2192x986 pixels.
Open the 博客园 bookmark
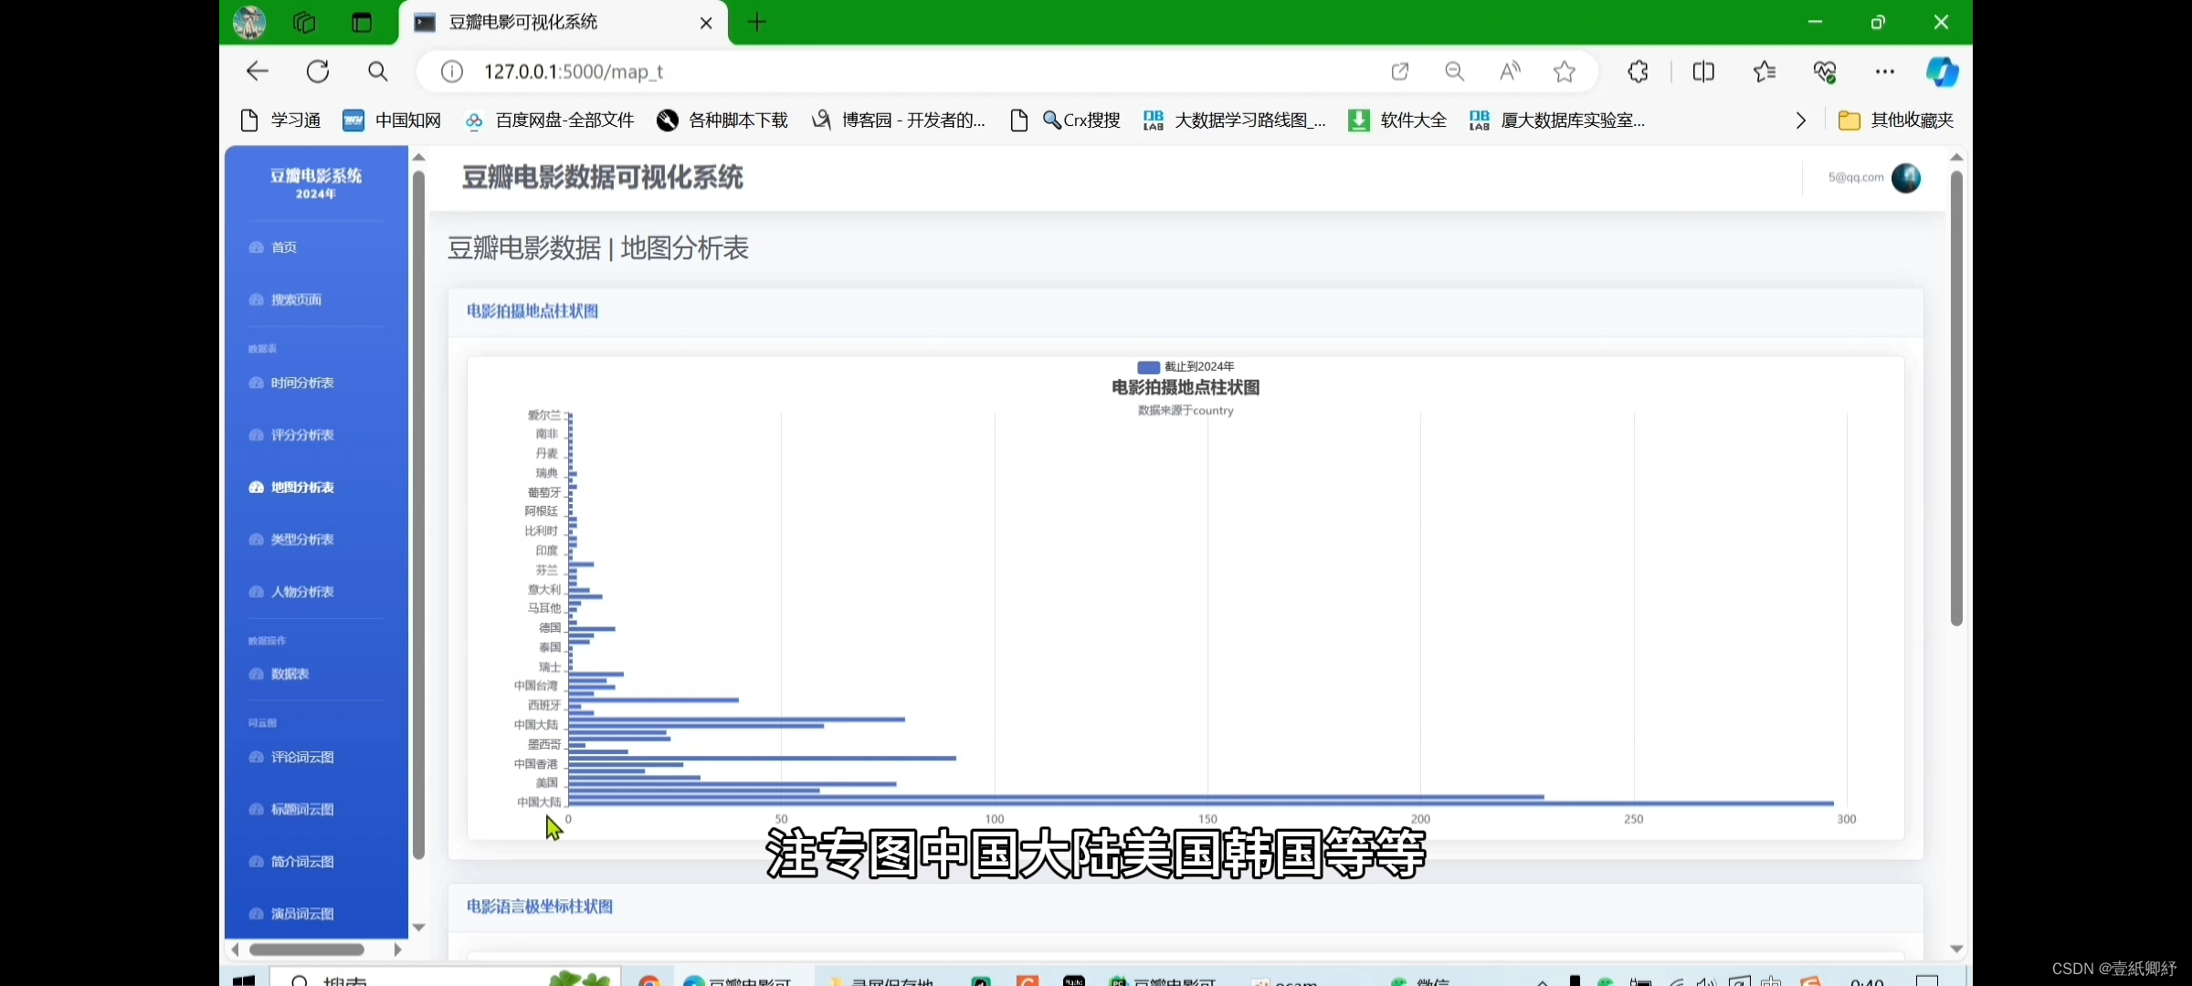pyautogui.click(x=899, y=120)
